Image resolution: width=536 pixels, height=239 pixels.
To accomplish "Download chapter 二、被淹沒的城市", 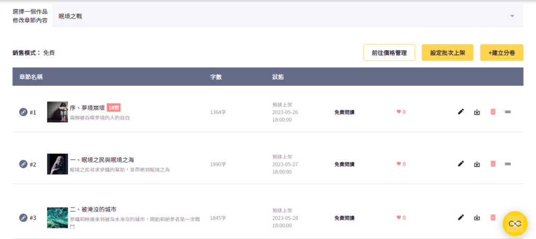I will tap(477, 218).
